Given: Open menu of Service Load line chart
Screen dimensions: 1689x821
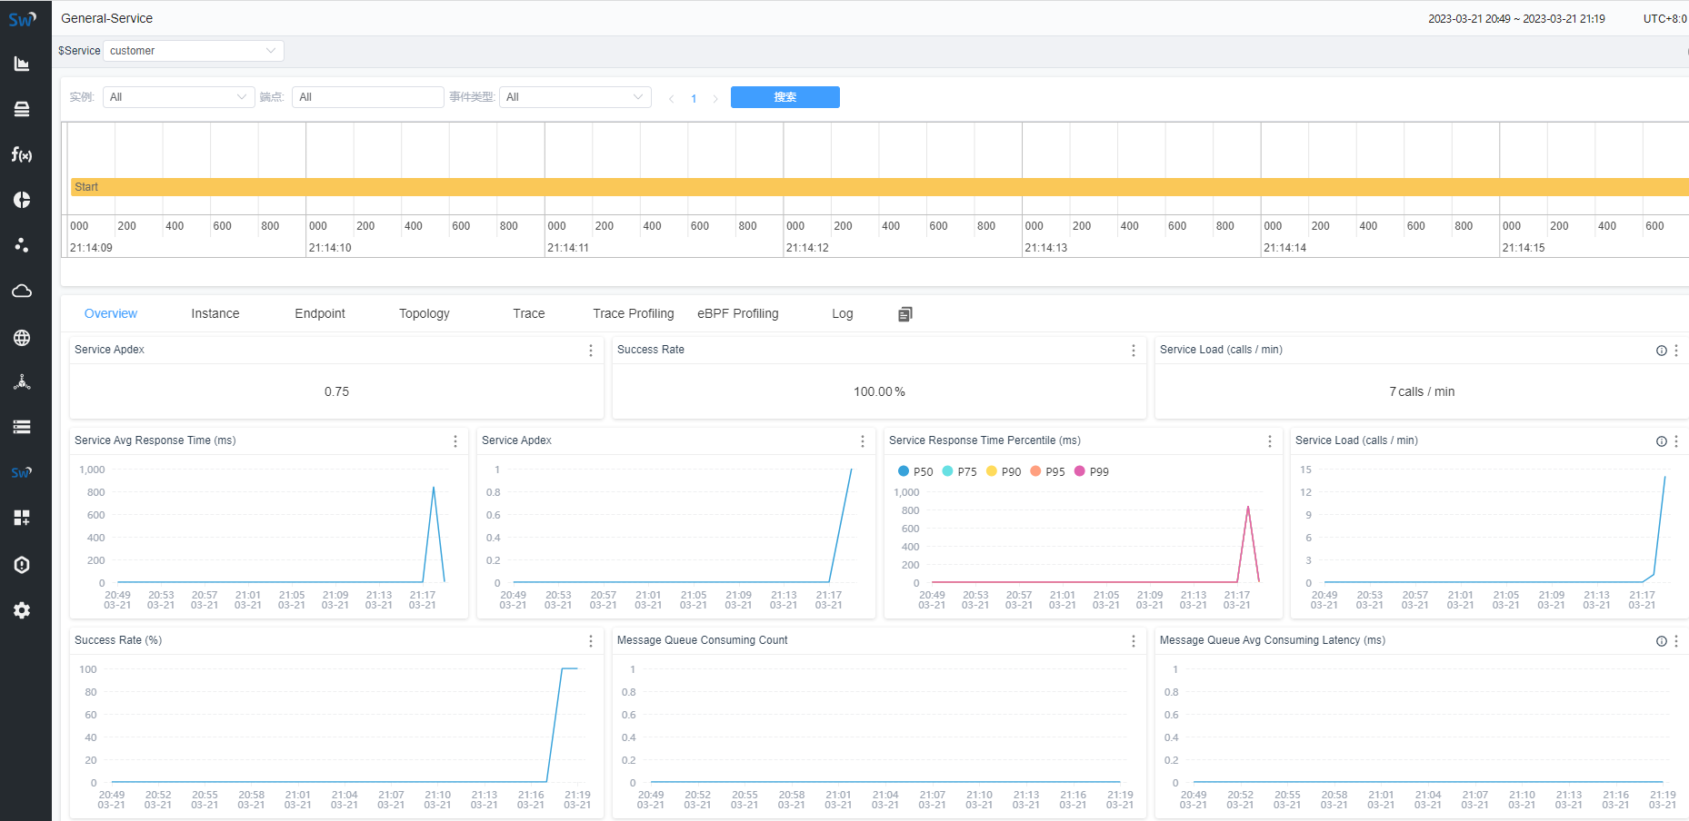Looking at the screenshot, I should [1676, 441].
